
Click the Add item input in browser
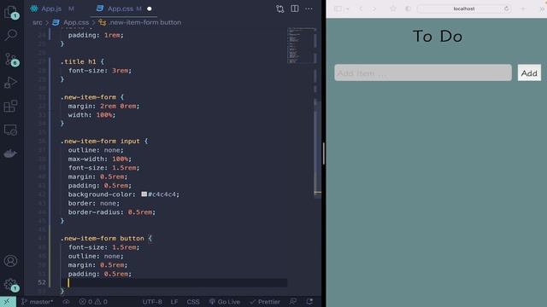pyautogui.click(x=423, y=72)
